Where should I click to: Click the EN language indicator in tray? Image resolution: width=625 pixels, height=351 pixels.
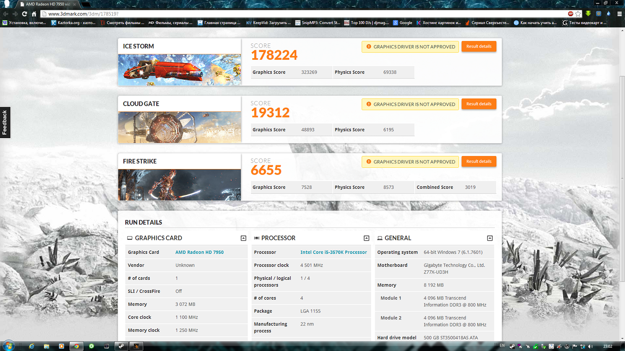[x=502, y=346]
